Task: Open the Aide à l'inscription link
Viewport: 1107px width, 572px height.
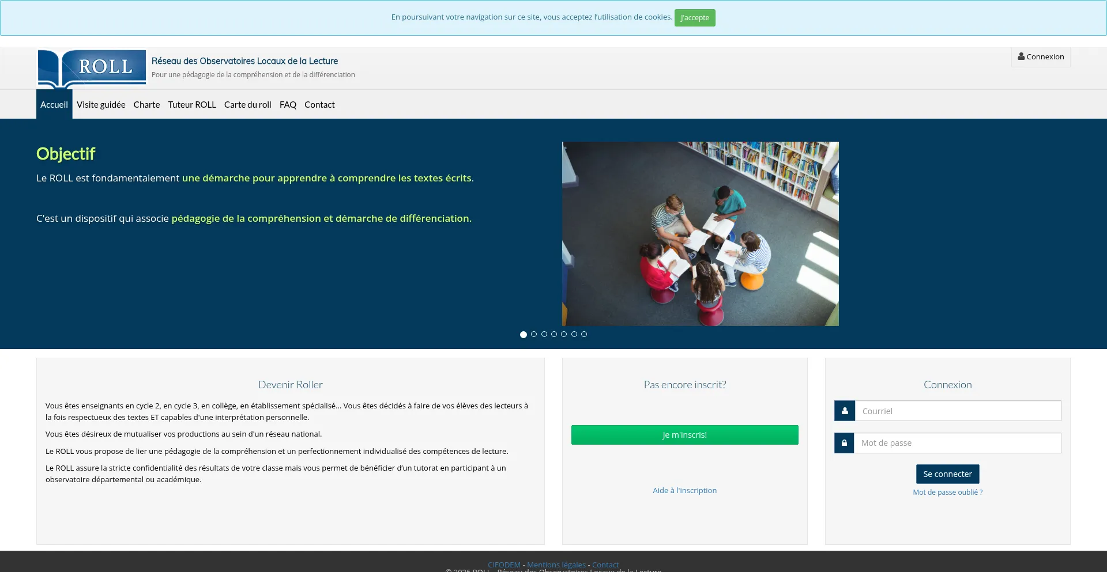Action: click(x=685, y=490)
